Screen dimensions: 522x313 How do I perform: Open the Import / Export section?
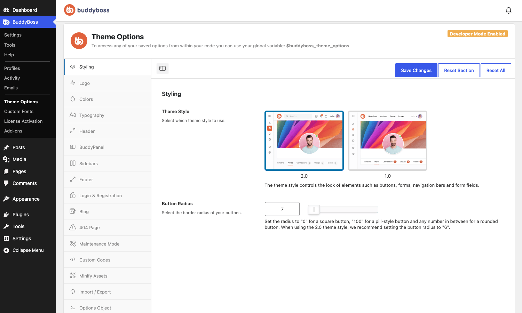(x=108, y=292)
